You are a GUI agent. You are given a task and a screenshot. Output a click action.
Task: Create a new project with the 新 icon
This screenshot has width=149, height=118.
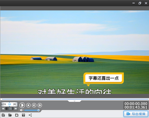click(3, 115)
